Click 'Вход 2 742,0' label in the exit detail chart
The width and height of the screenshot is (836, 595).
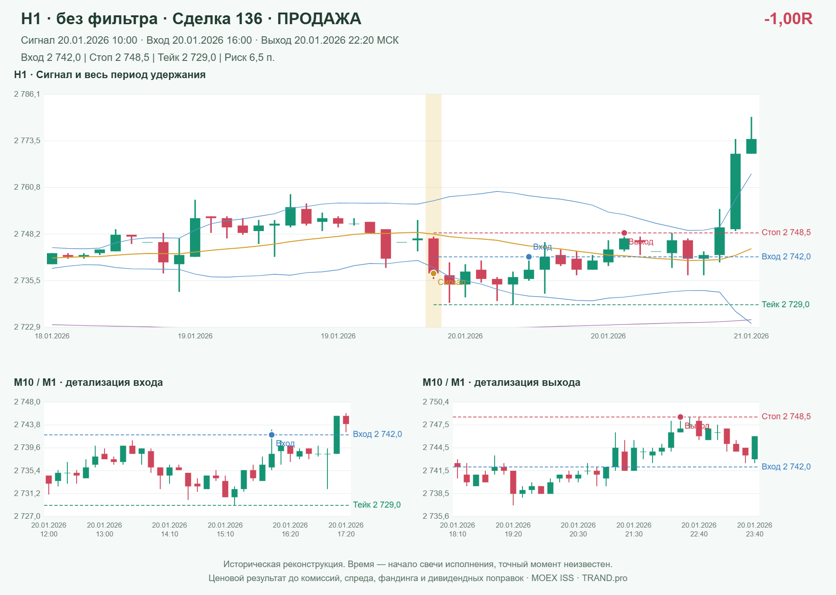[x=786, y=467]
